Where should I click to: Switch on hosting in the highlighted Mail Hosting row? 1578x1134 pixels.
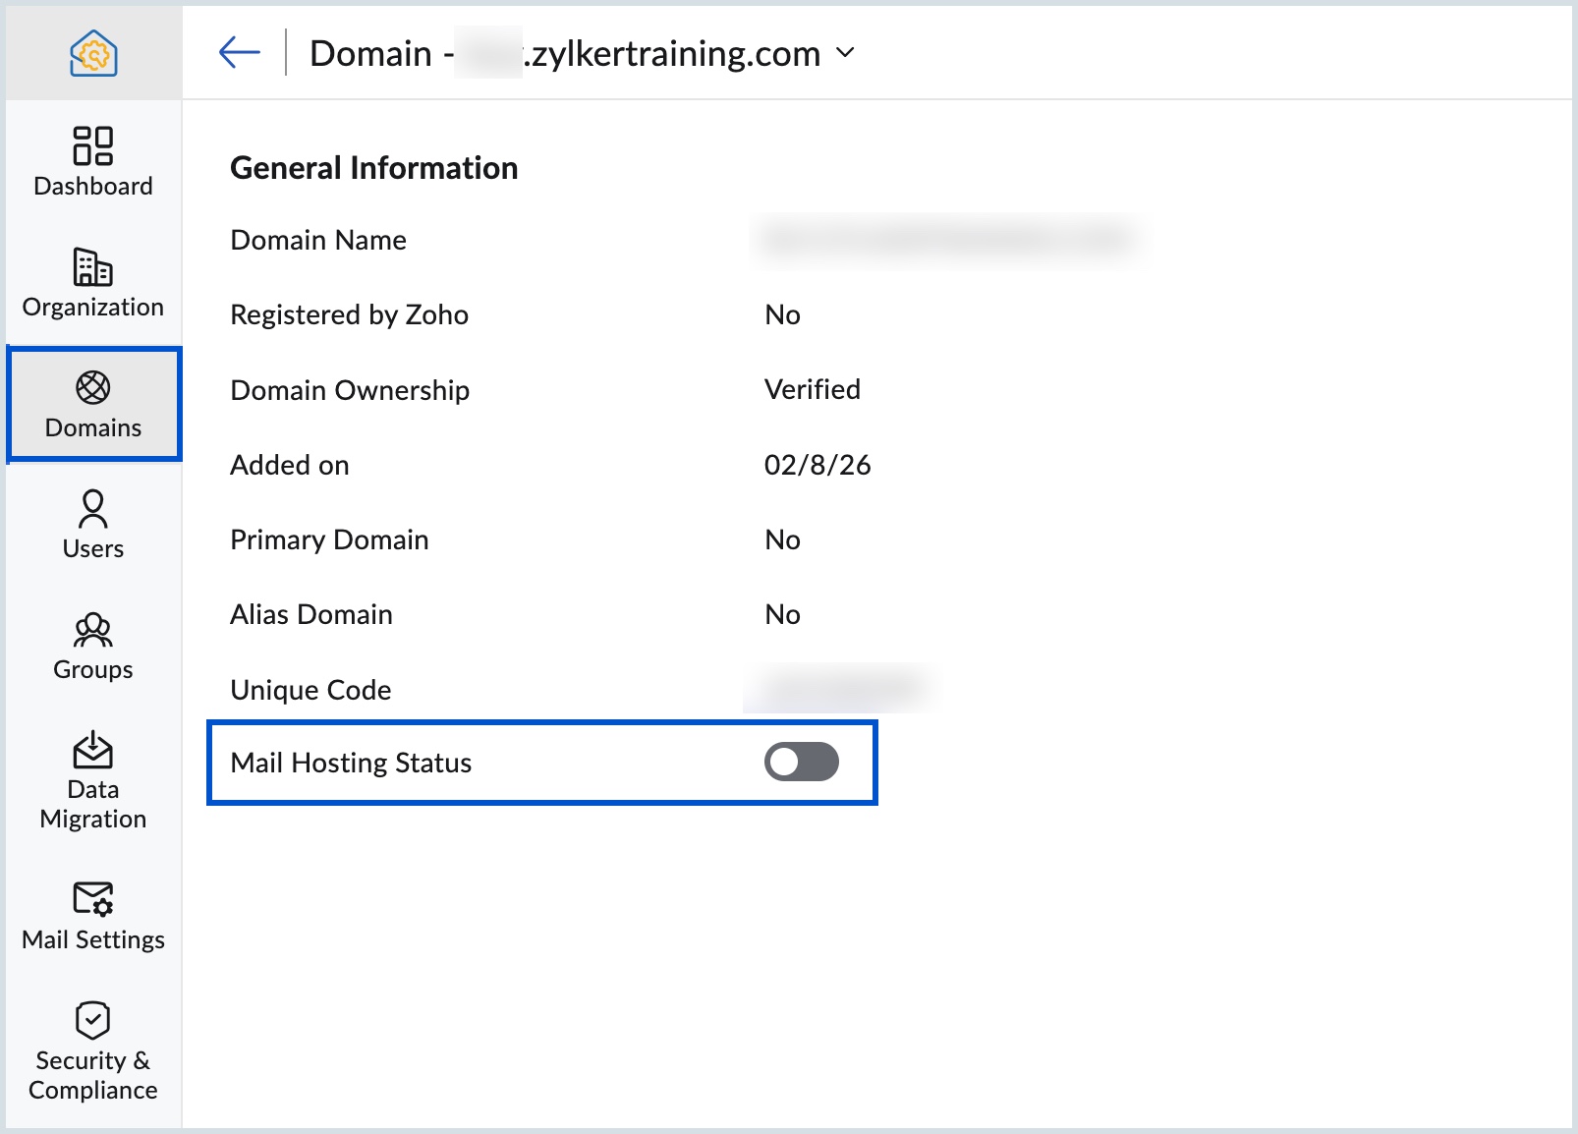(x=802, y=762)
